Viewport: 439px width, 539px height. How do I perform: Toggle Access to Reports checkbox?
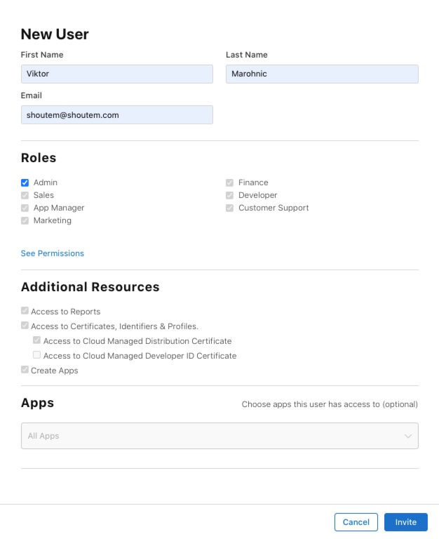[25, 311]
